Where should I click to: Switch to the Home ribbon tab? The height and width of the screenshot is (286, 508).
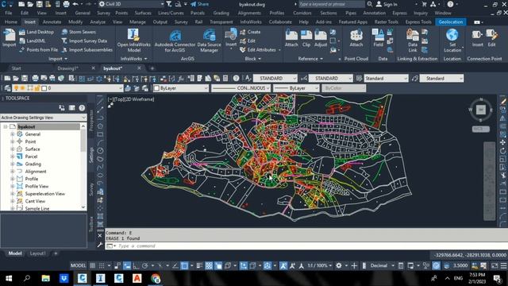click(10, 22)
